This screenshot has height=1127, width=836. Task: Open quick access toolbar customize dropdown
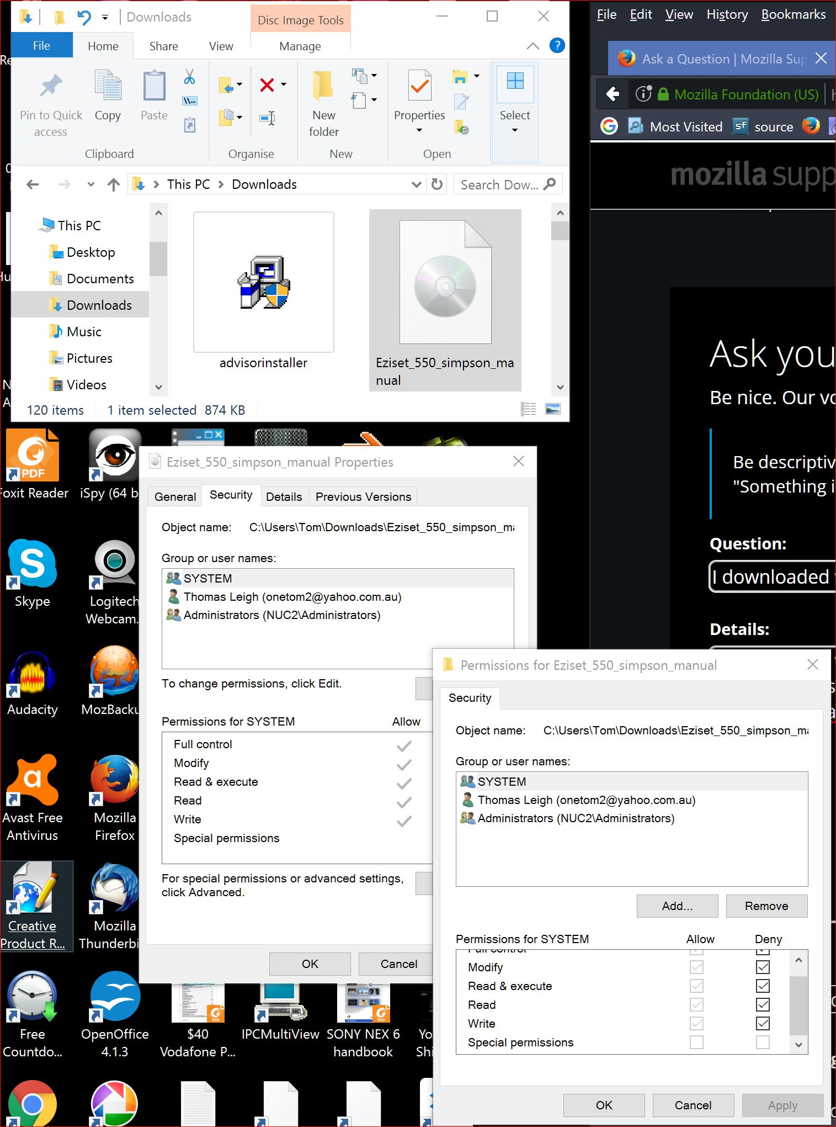(x=105, y=18)
